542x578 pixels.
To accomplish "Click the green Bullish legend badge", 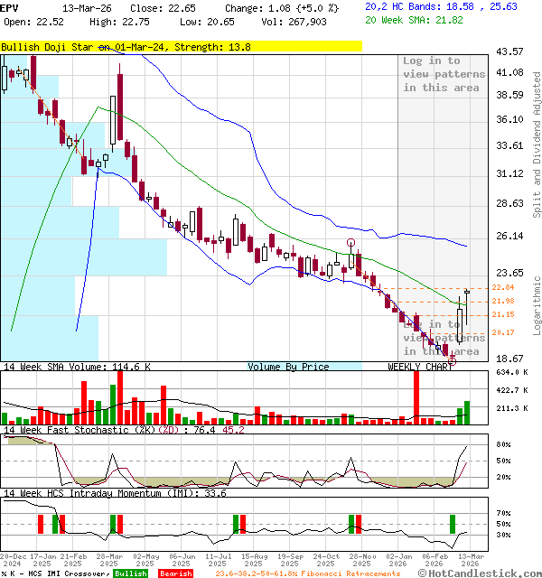I will pos(130,573).
